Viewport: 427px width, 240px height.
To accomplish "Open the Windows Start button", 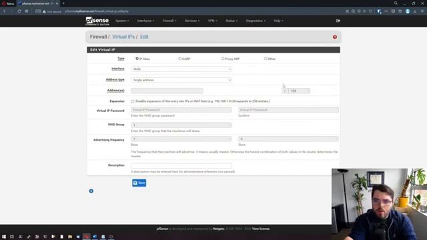I will (4, 237).
